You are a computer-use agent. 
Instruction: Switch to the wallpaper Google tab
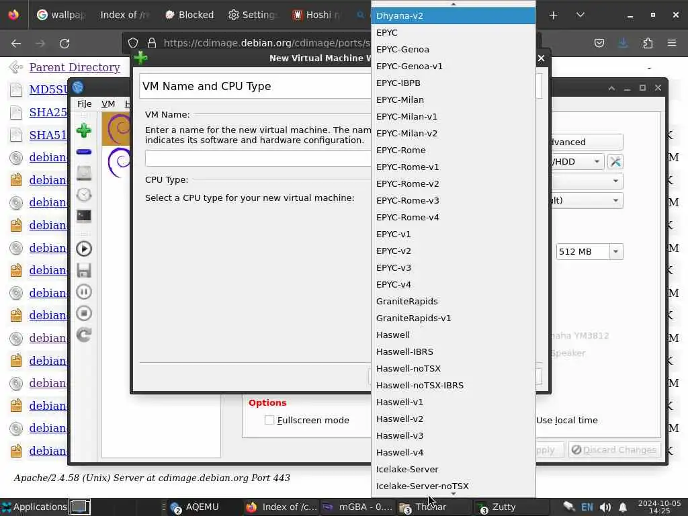tap(60, 15)
